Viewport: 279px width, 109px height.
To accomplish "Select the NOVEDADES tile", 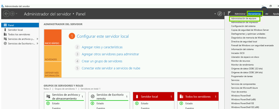I will tap(53, 54).
